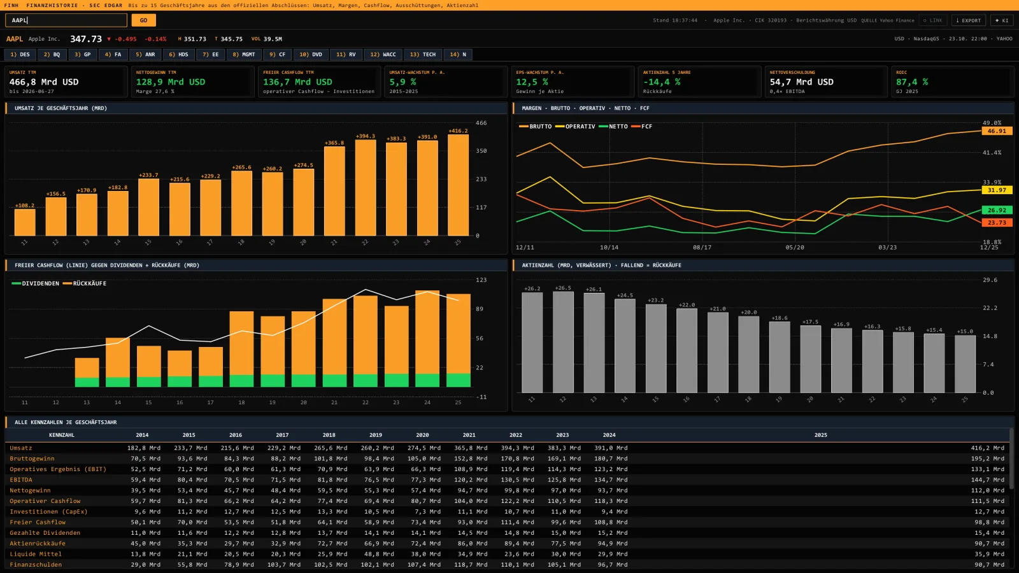The width and height of the screenshot is (1019, 573).
Task: Click the 2025 column header in the table
Action: (x=820, y=435)
